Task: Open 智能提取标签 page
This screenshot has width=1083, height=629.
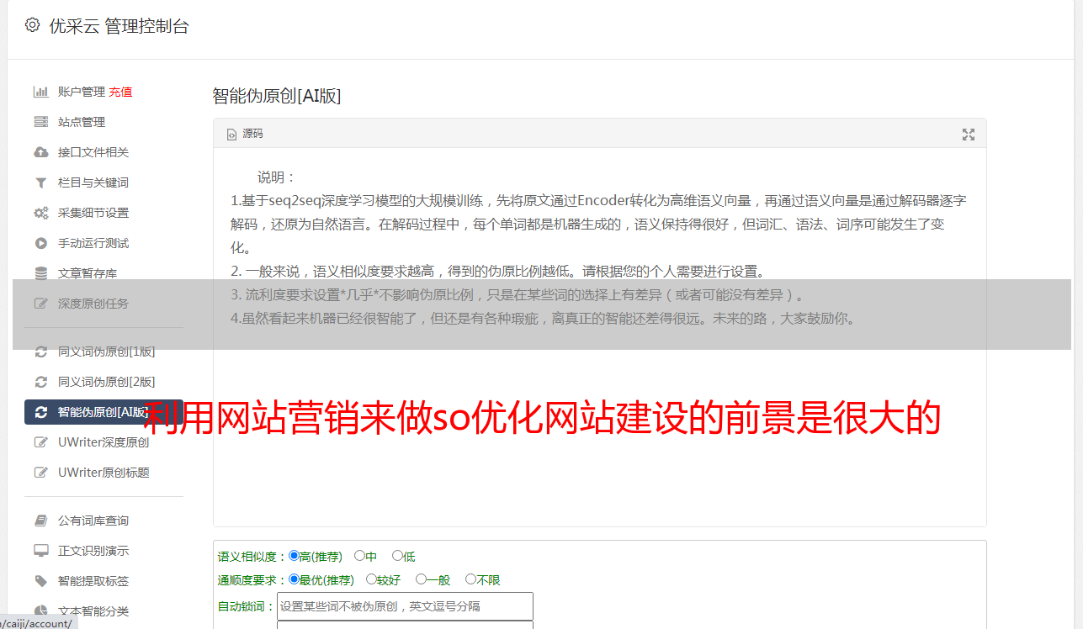Action: coord(93,581)
